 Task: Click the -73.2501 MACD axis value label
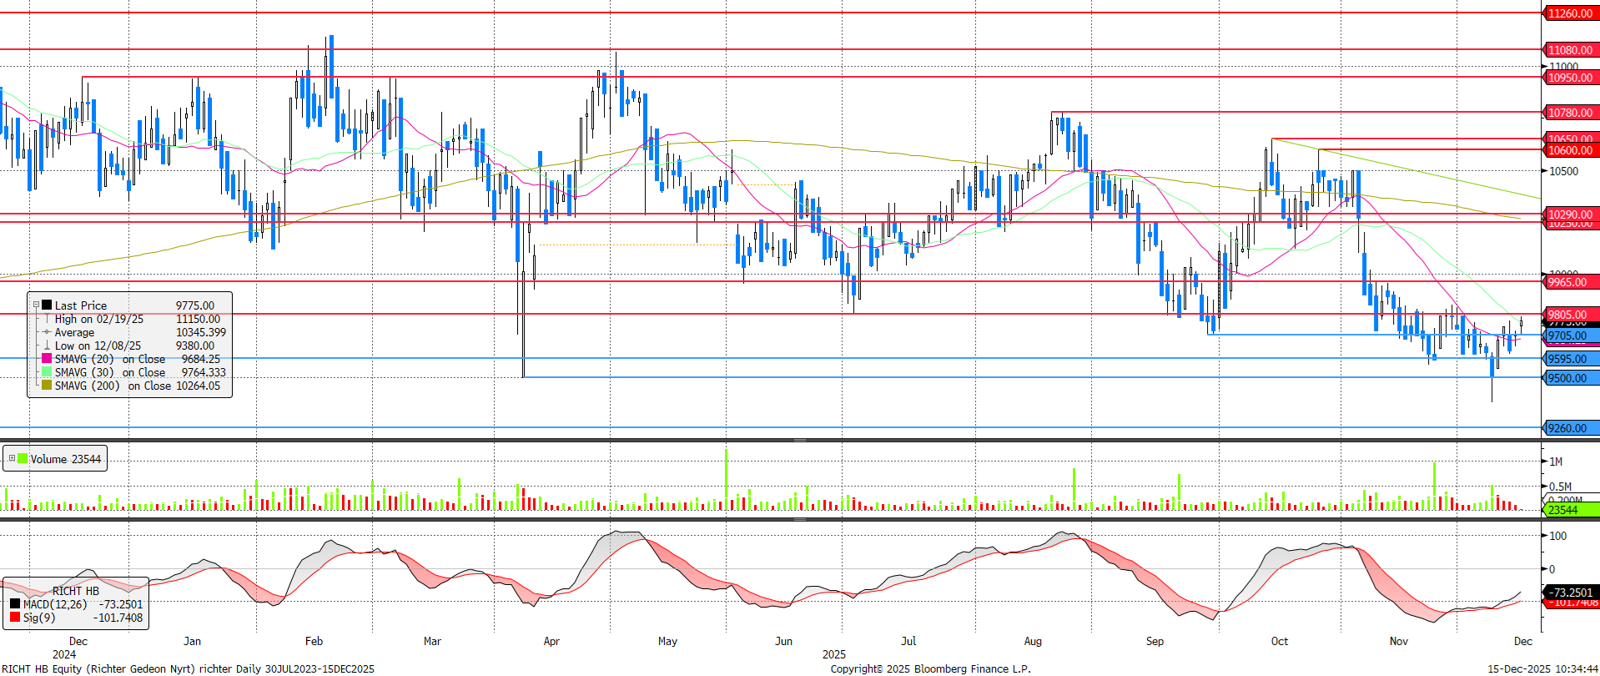(1571, 592)
